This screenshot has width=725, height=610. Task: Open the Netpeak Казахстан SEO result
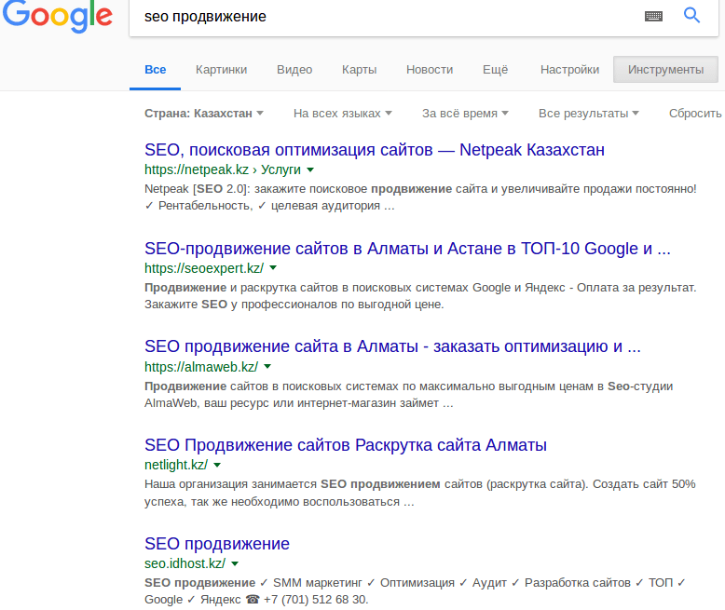click(x=375, y=150)
